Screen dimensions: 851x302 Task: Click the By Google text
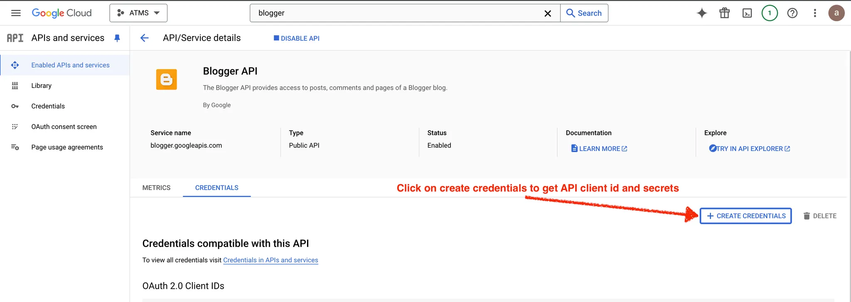[216, 105]
